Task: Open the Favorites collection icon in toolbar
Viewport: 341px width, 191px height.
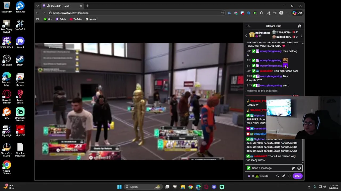Action: tap(275, 13)
